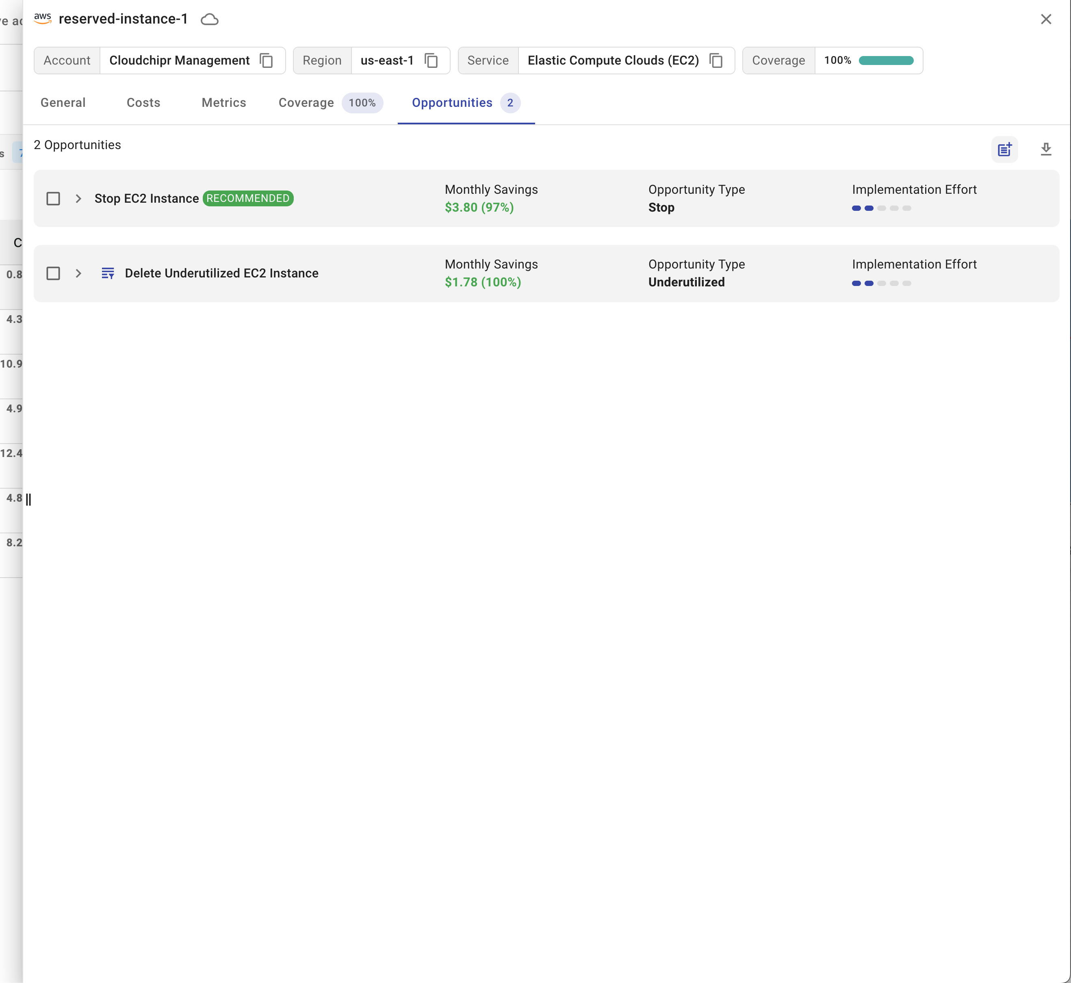
Task: Click the filter-list icon on Delete Underutilized row
Action: click(x=108, y=273)
